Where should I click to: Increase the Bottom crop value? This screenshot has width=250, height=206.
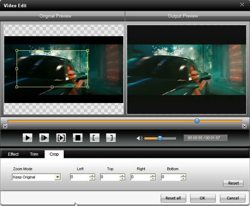pos(183,176)
